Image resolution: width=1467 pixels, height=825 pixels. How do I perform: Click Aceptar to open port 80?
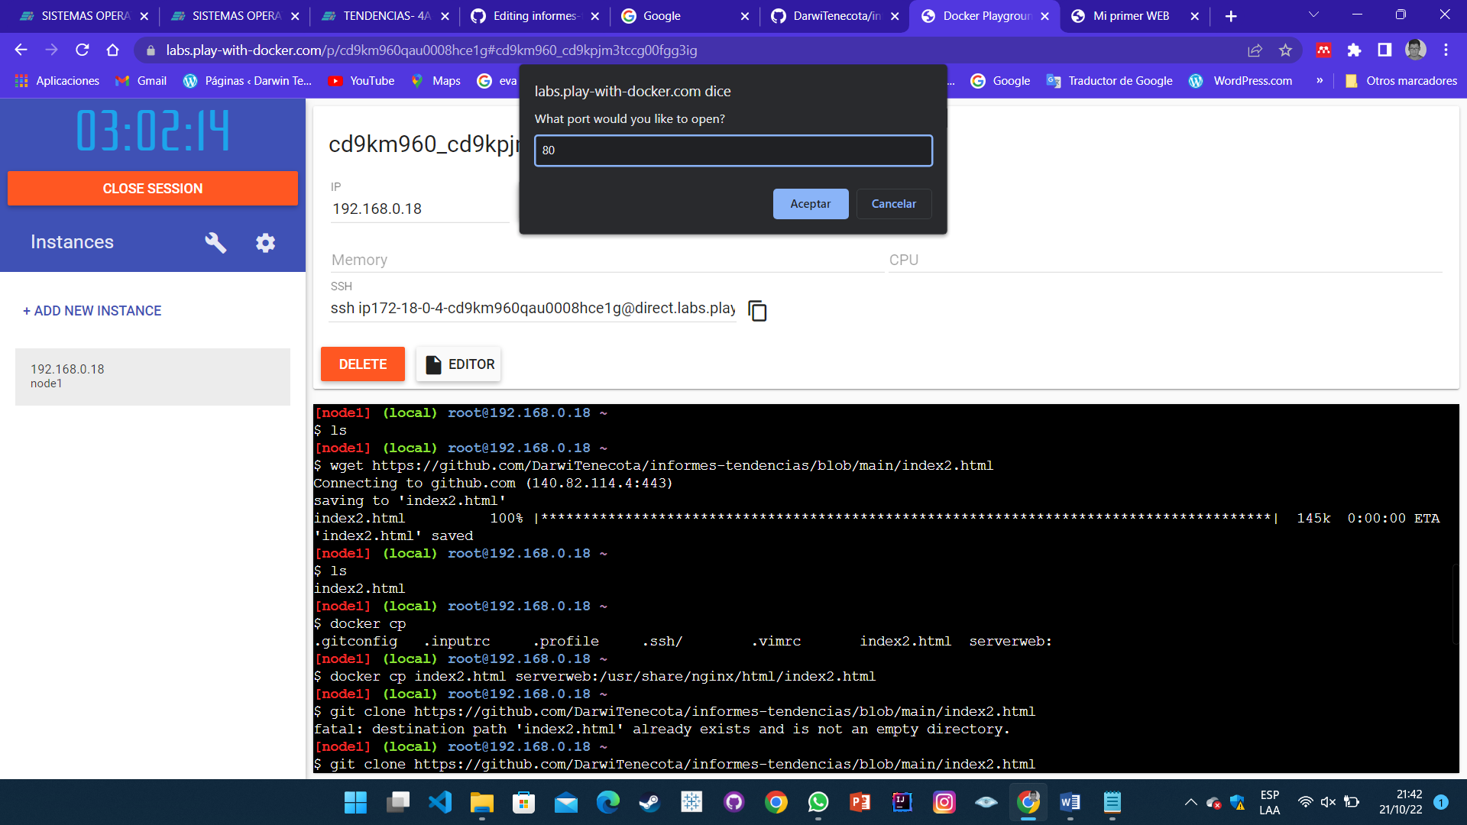coord(810,203)
